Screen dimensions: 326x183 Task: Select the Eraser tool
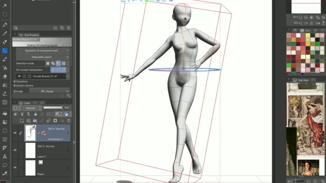(x=5, y=76)
